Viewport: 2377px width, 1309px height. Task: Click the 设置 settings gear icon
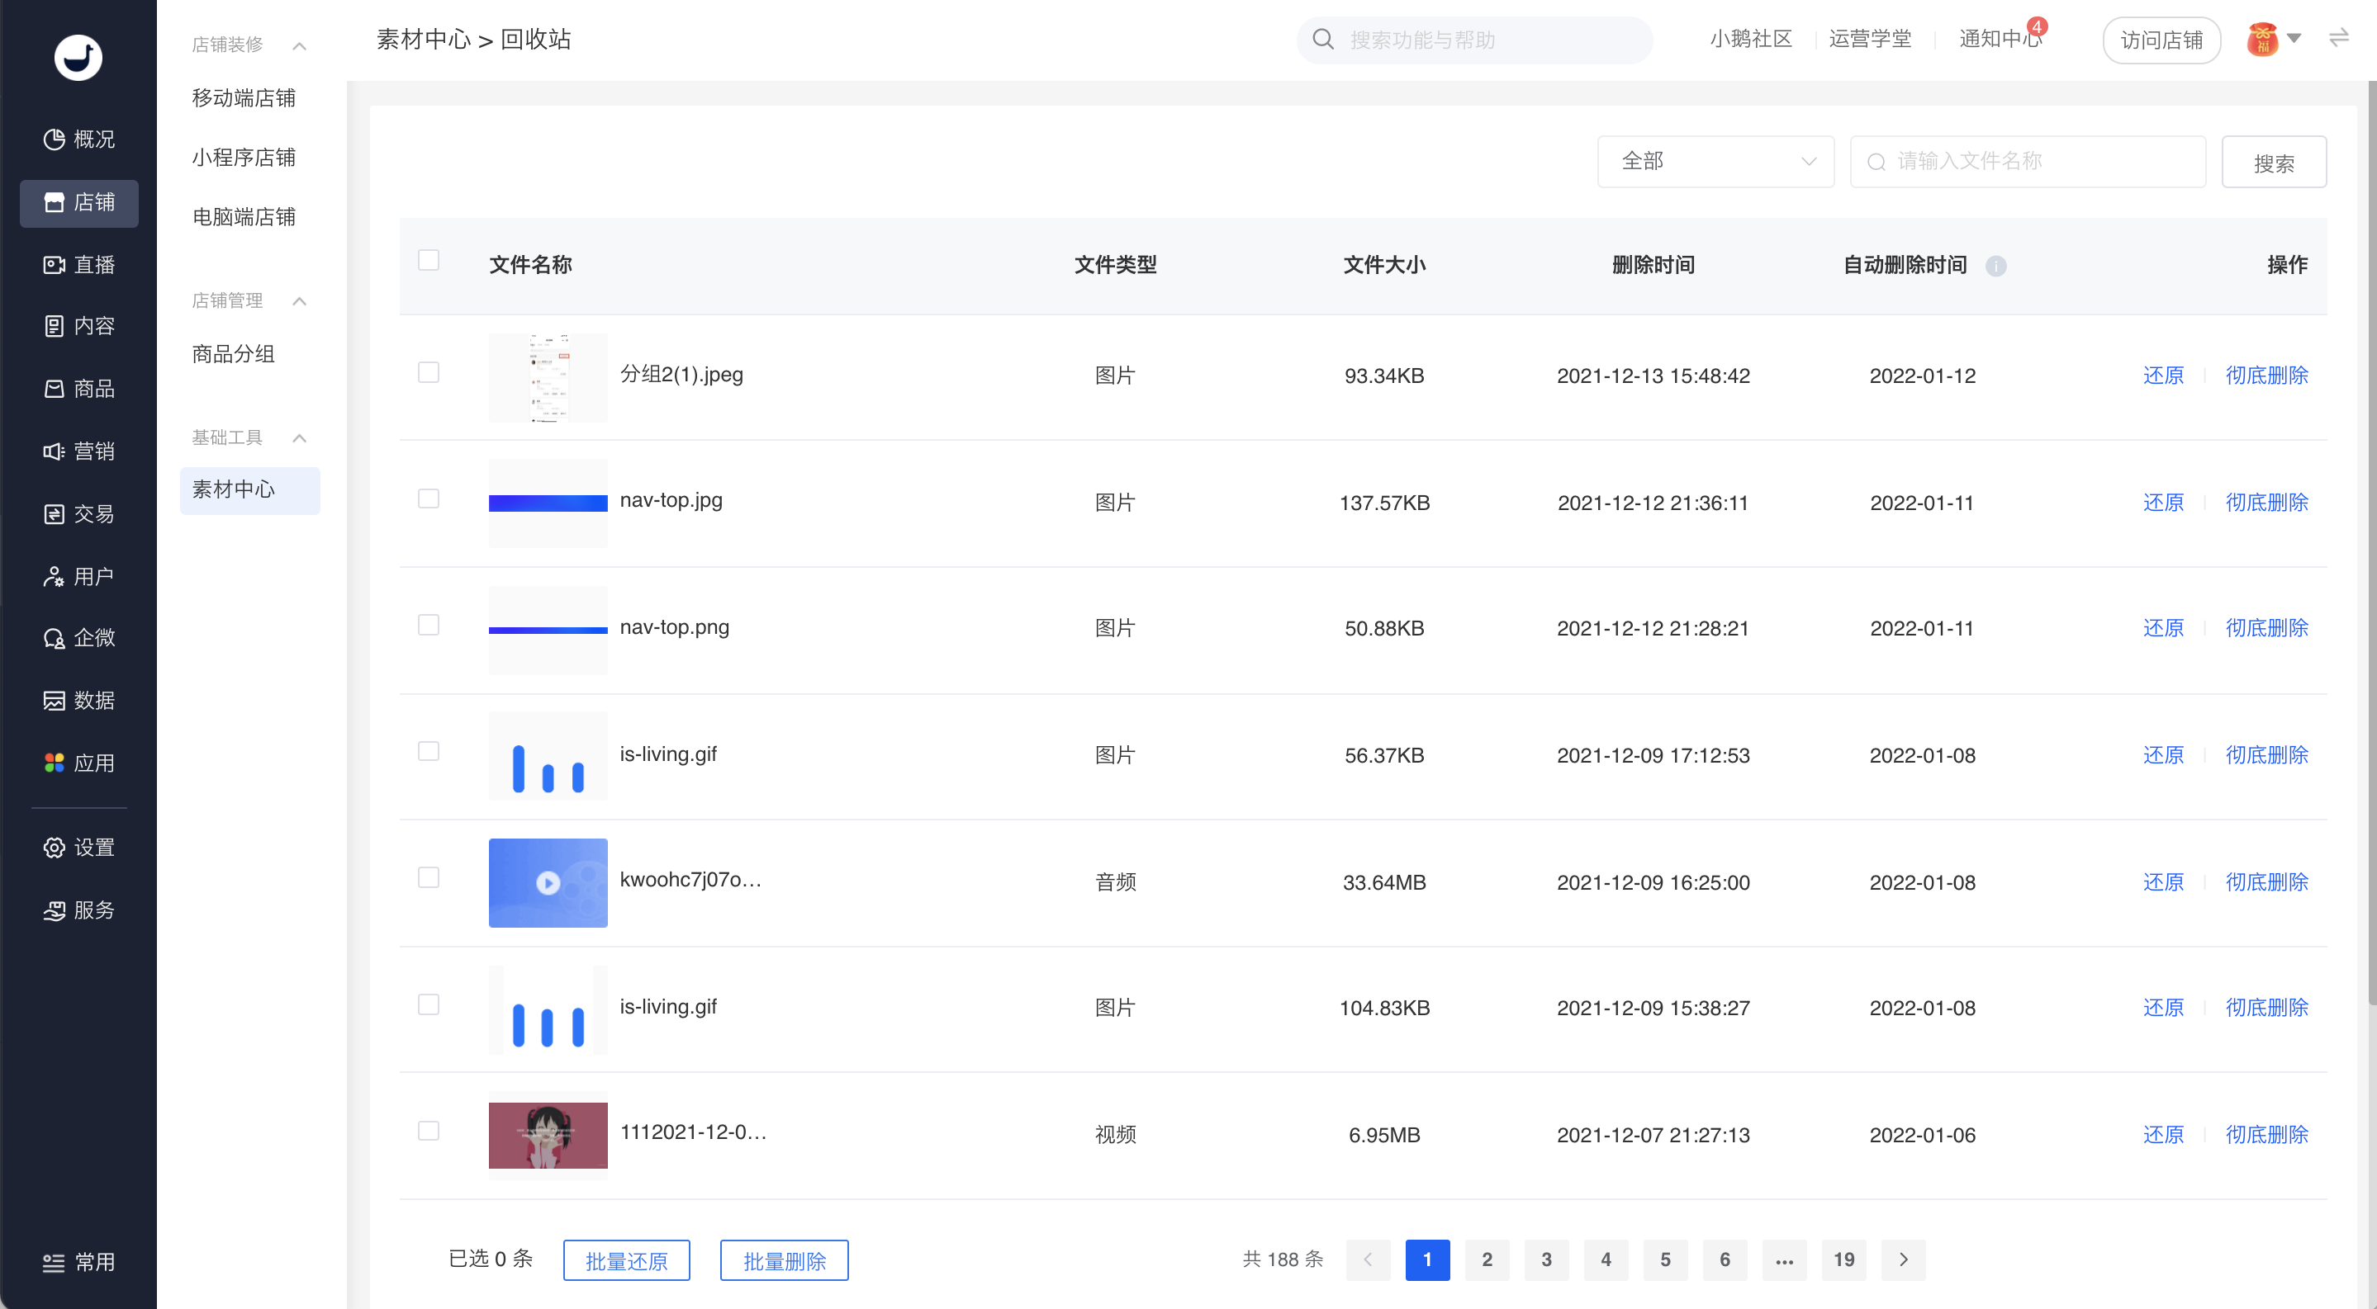tap(55, 847)
